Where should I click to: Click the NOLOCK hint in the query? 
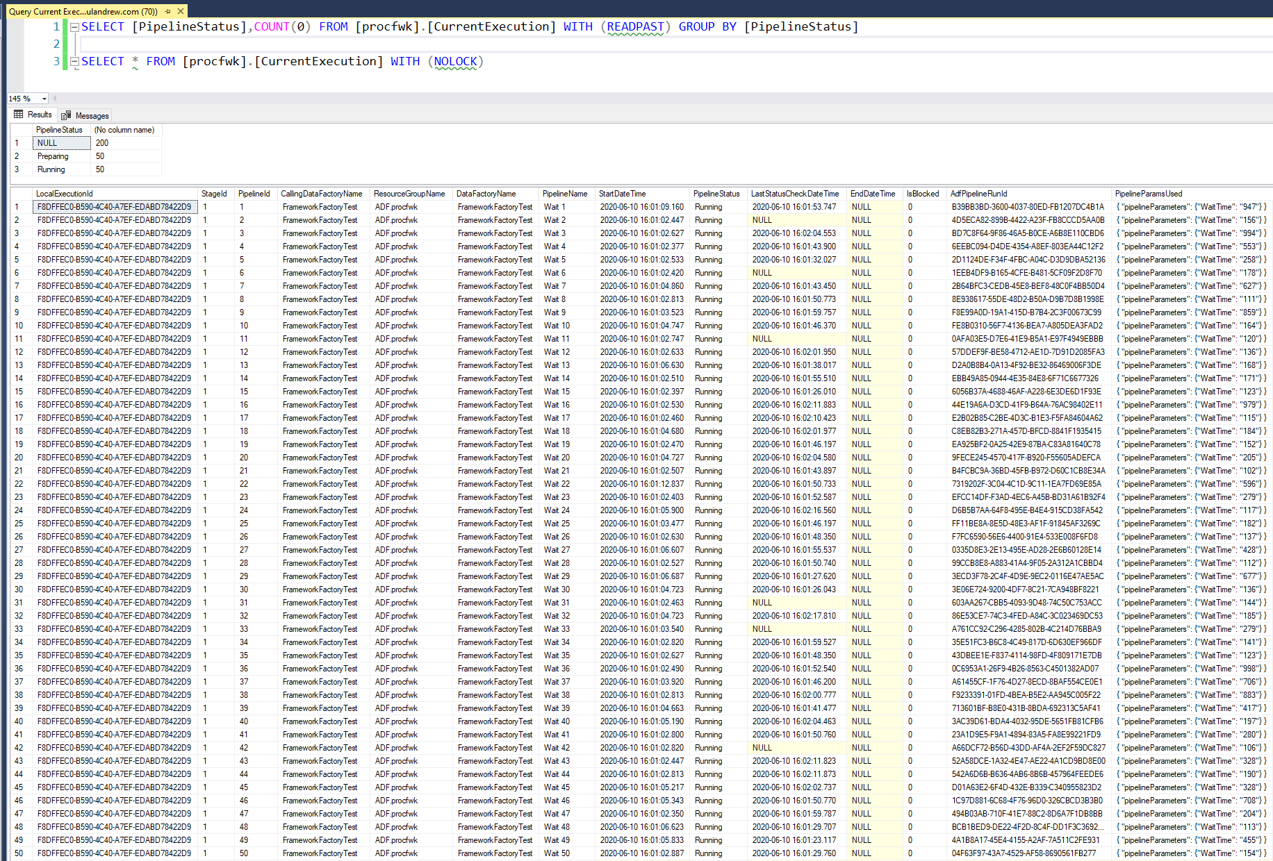tap(455, 62)
